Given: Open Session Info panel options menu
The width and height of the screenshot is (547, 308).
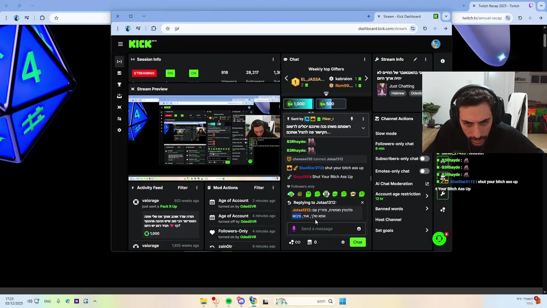Looking at the screenshot, I should coord(273,59).
